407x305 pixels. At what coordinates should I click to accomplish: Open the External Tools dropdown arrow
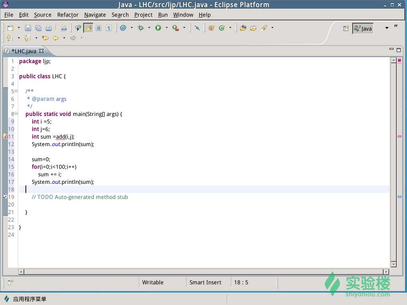(x=184, y=28)
